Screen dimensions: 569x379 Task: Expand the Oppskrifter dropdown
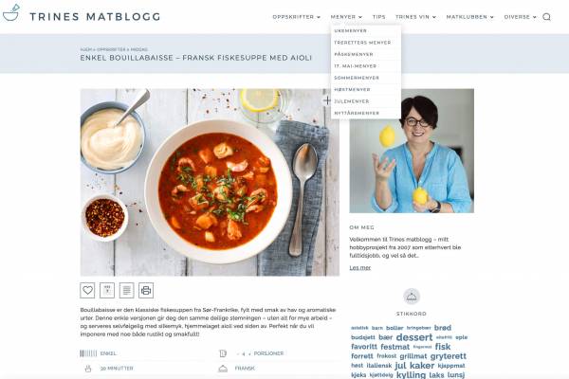297,17
